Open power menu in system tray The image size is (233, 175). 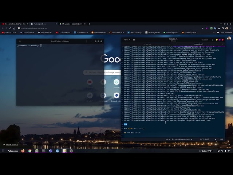229,151
